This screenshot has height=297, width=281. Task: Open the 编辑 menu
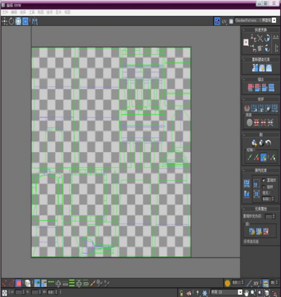14,12
